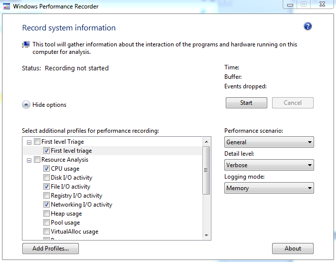
Task: Minimize the Windows Performance Recorder window
Action: [290, 4]
